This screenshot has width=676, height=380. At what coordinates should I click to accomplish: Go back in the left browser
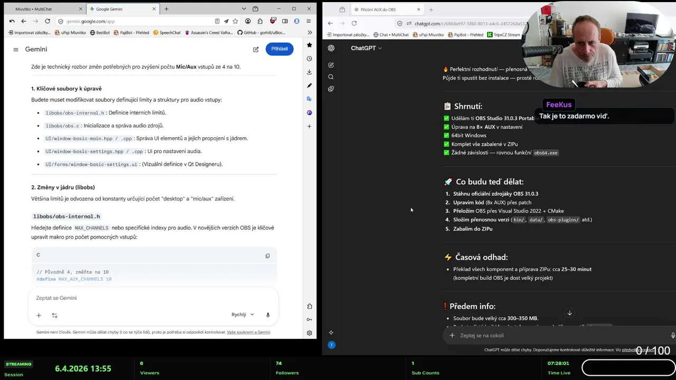click(24, 21)
